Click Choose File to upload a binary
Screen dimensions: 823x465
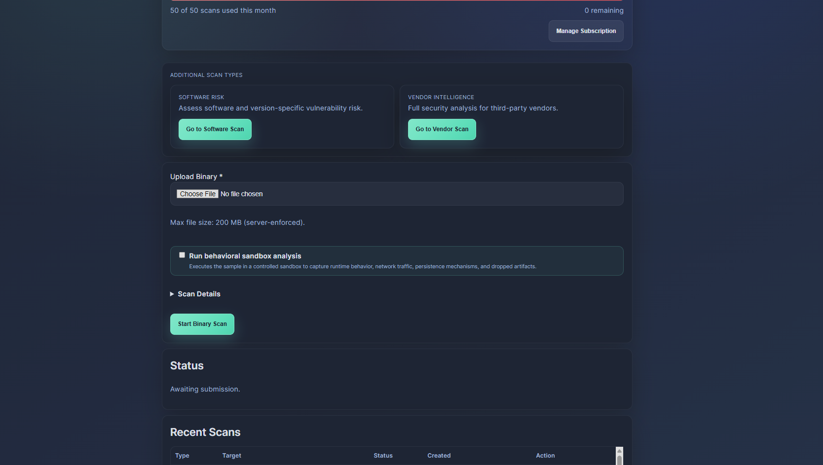click(197, 194)
